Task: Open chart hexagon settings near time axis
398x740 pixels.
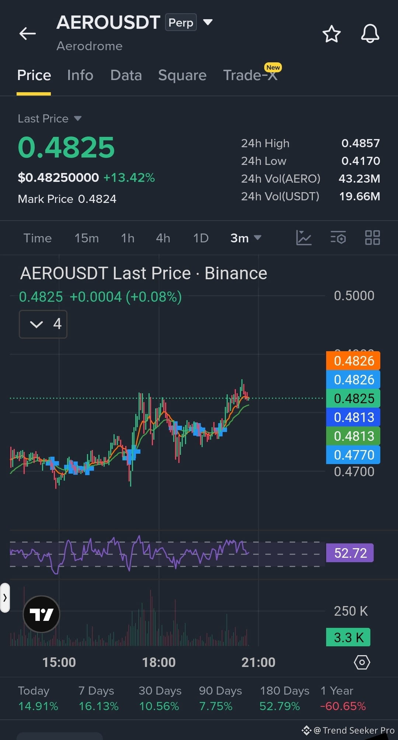Action: (362, 662)
